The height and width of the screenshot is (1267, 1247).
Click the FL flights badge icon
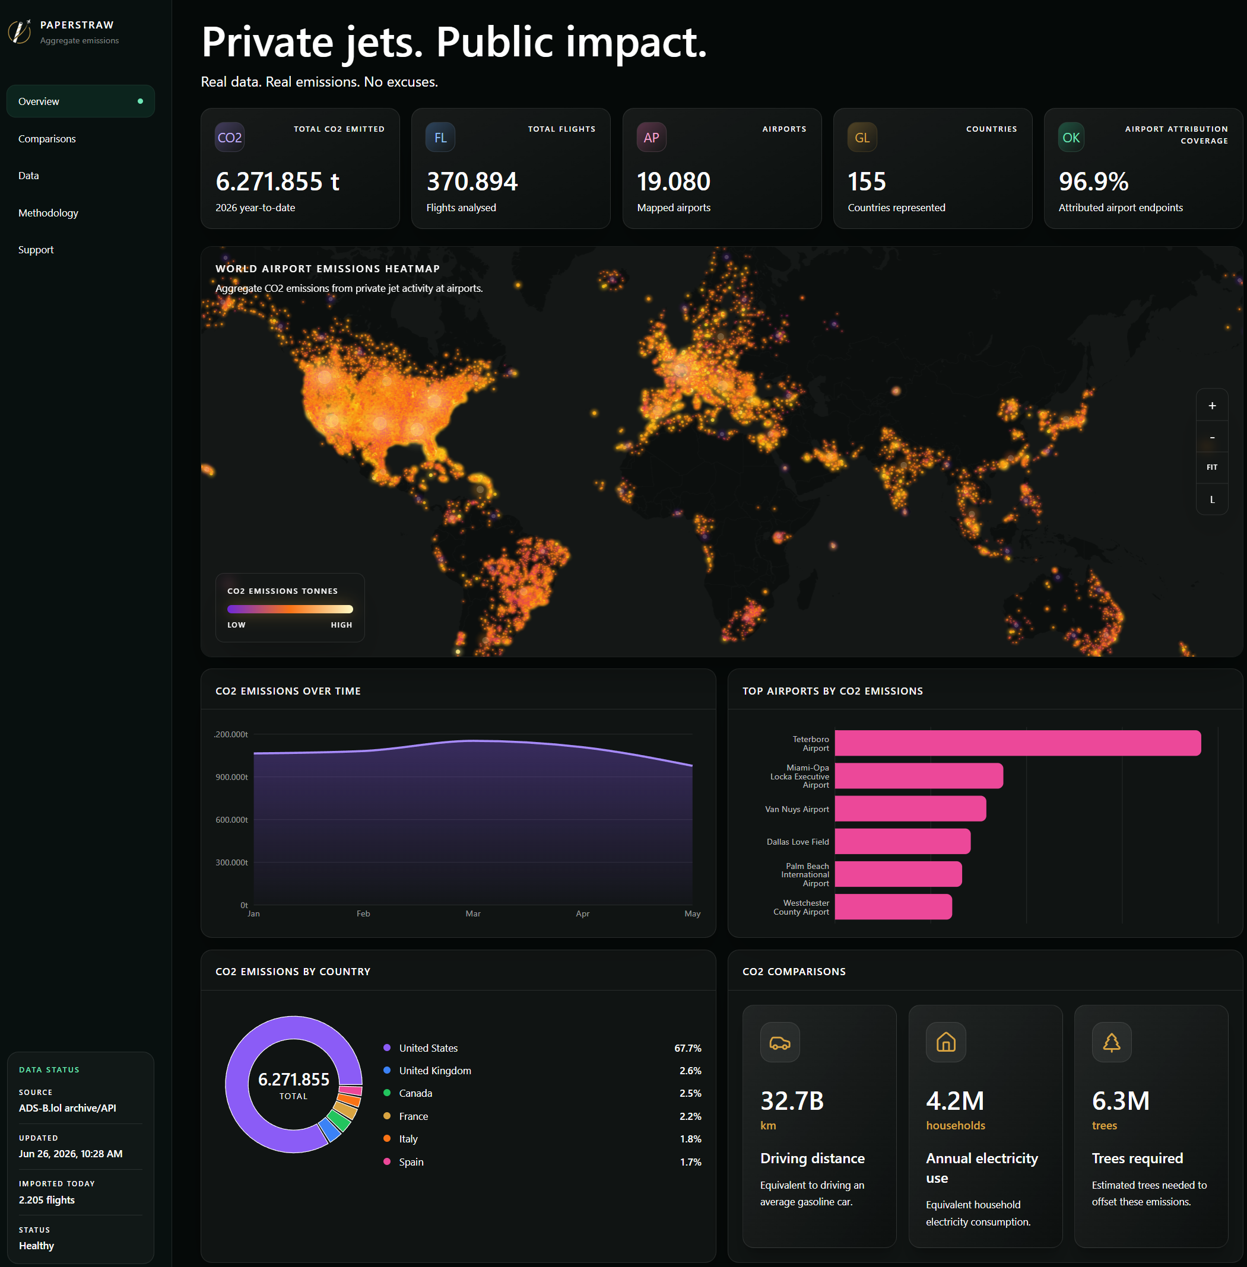tap(440, 138)
